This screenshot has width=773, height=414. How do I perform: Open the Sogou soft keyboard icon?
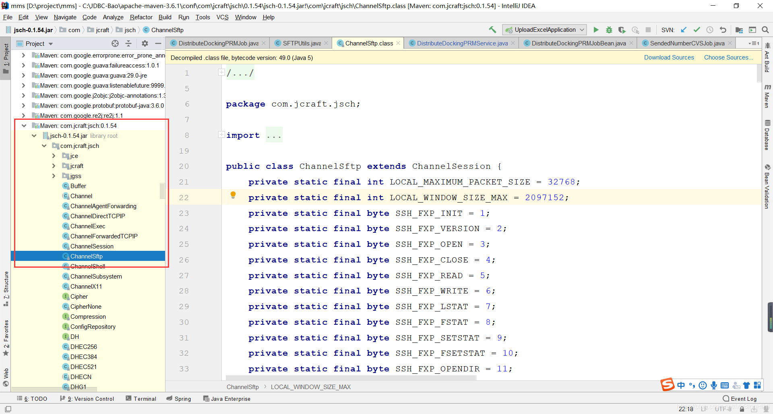click(x=725, y=385)
